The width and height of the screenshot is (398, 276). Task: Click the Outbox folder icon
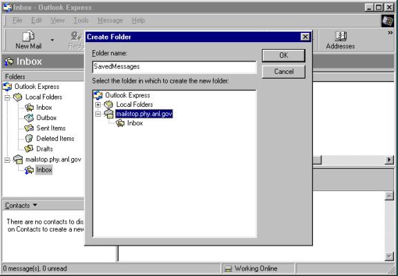pyautogui.click(x=29, y=118)
